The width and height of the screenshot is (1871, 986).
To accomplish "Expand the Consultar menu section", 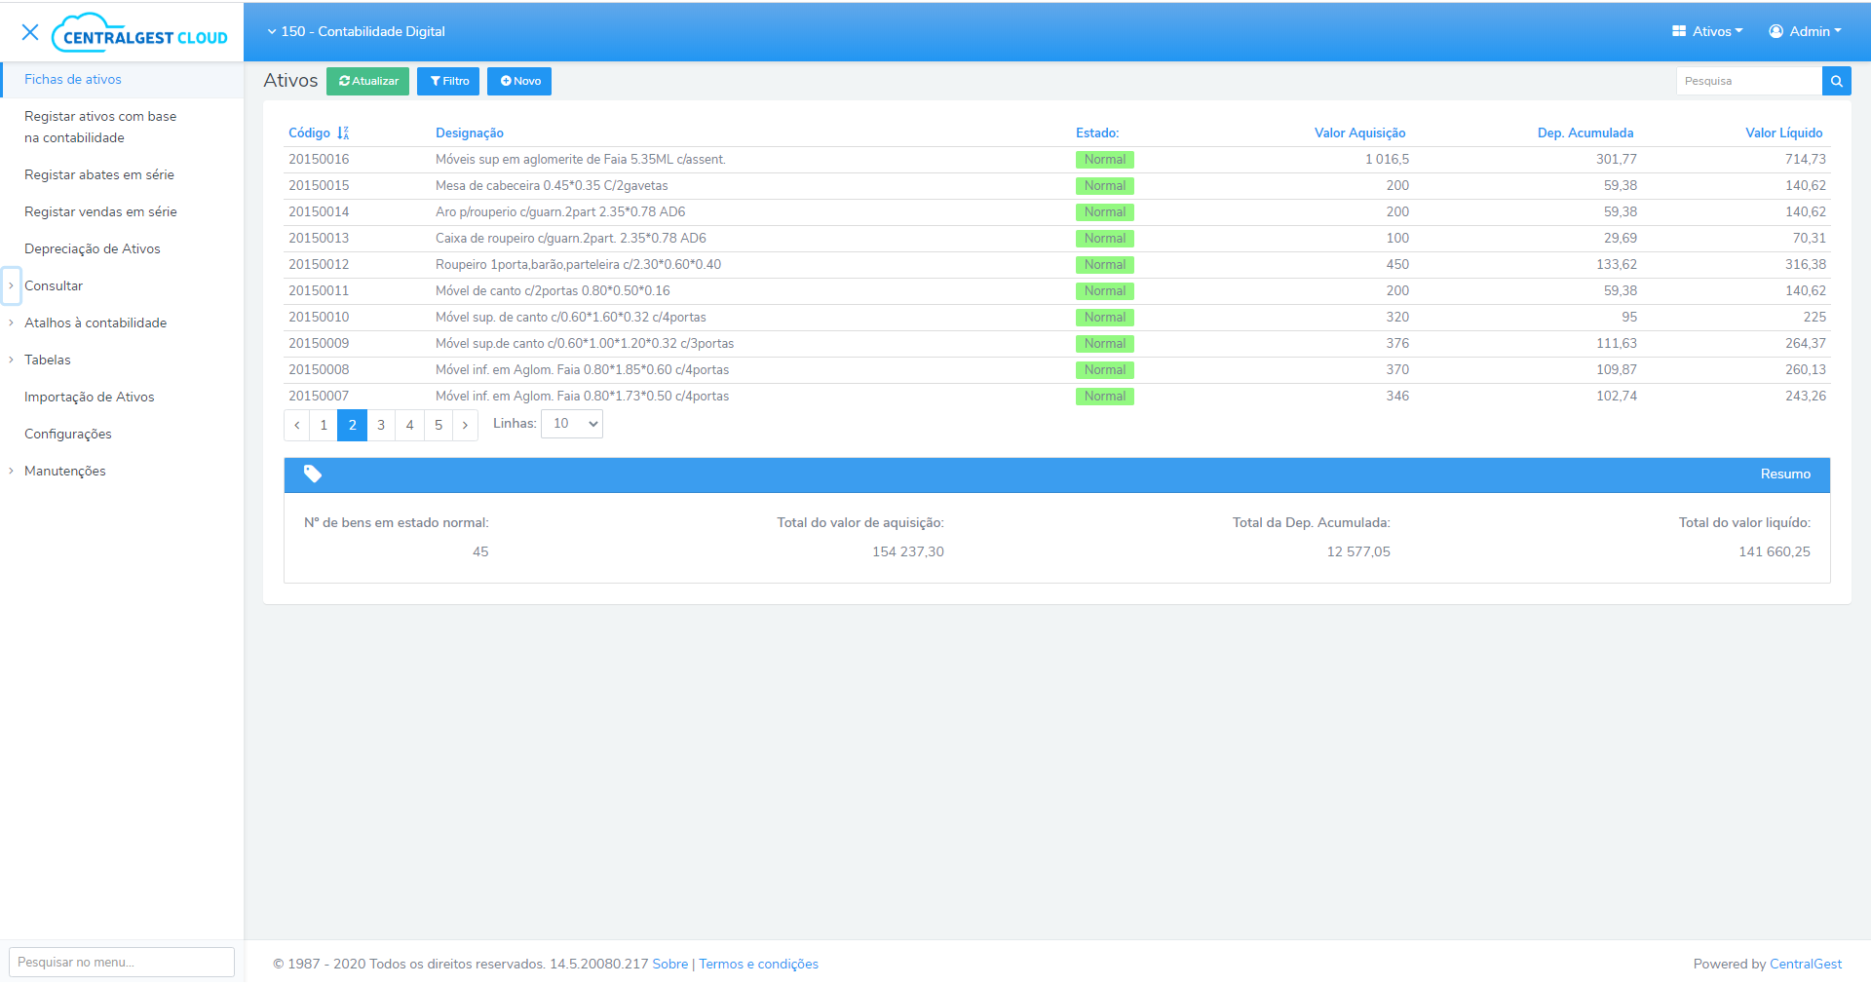I will (x=54, y=284).
